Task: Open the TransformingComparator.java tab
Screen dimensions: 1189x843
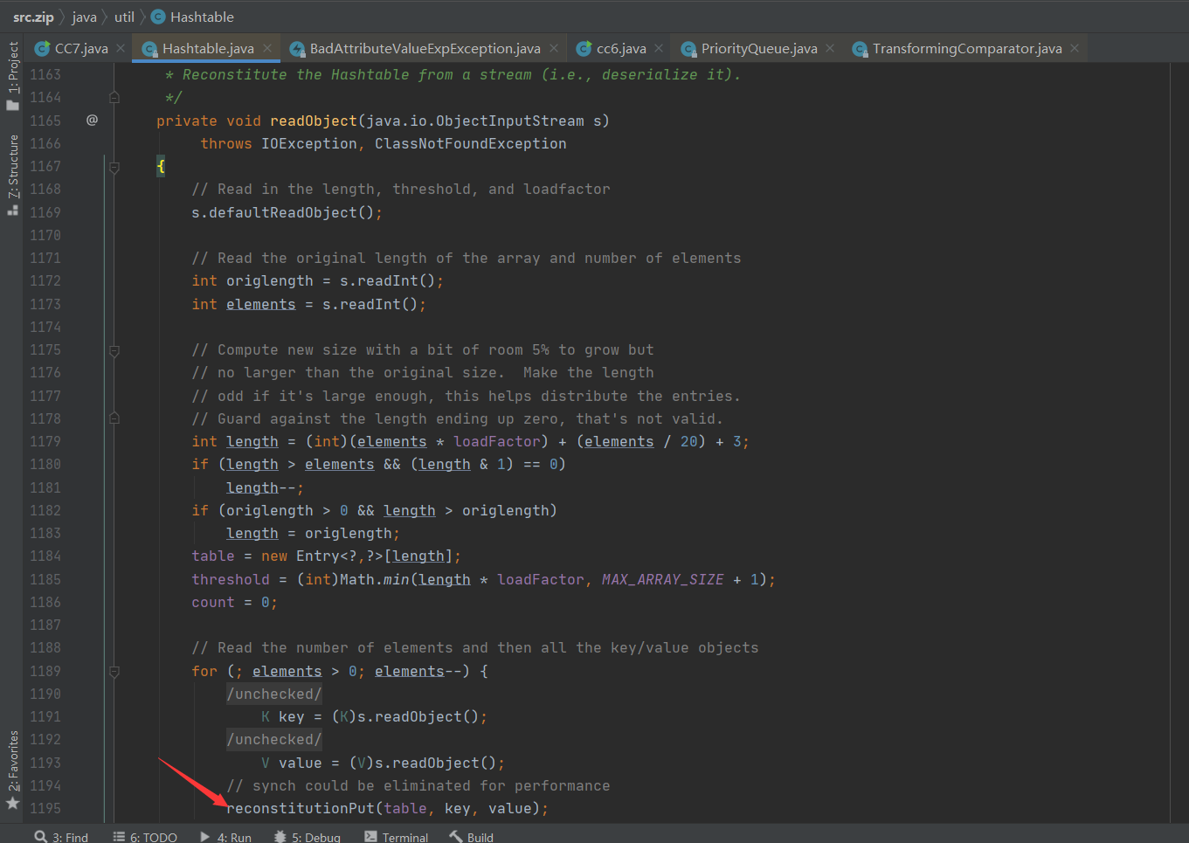Action: click(967, 49)
